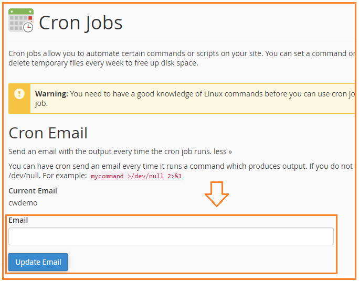Click the Cron Email section heading
The height and width of the screenshot is (282, 359).
48,133
